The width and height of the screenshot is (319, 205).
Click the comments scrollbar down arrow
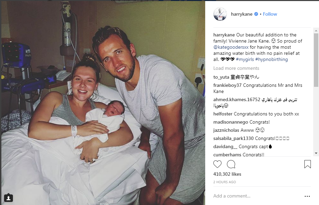point(316,153)
